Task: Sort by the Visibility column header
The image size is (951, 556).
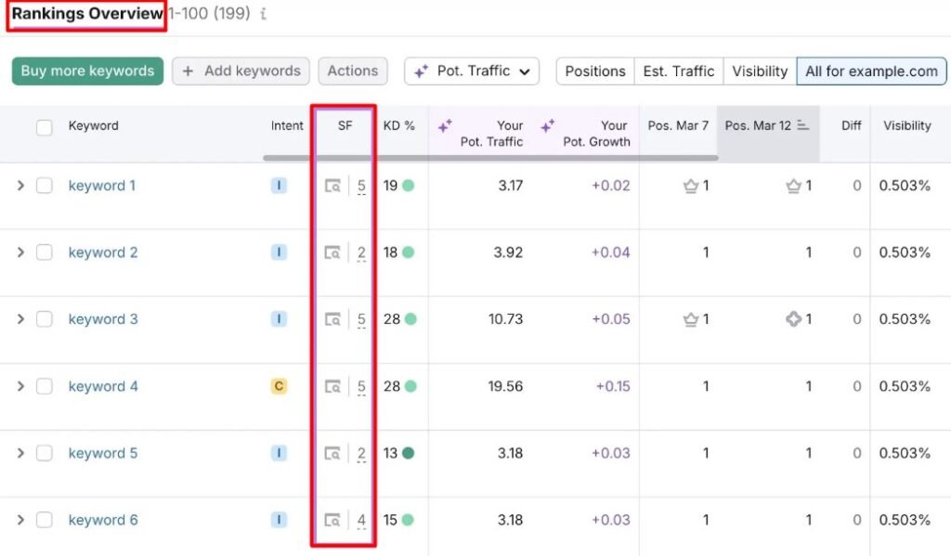Action: click(x=906, y=125)
